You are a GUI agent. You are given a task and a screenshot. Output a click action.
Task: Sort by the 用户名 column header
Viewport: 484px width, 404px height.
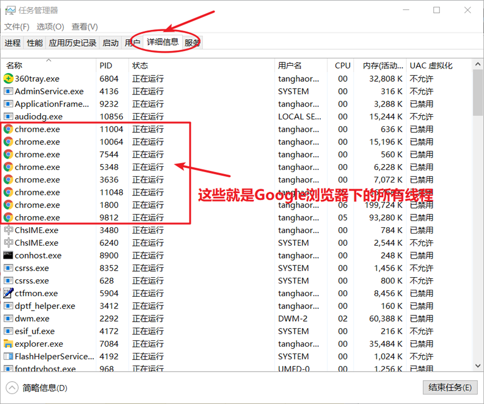click(x=301, y=65)
